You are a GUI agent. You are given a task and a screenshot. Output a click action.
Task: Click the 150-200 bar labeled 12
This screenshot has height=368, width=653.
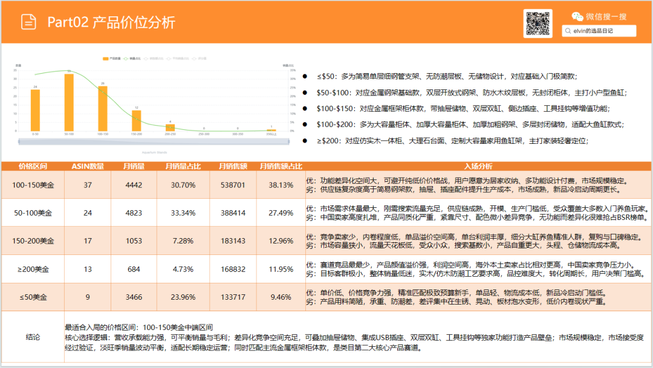click(137, 121)
